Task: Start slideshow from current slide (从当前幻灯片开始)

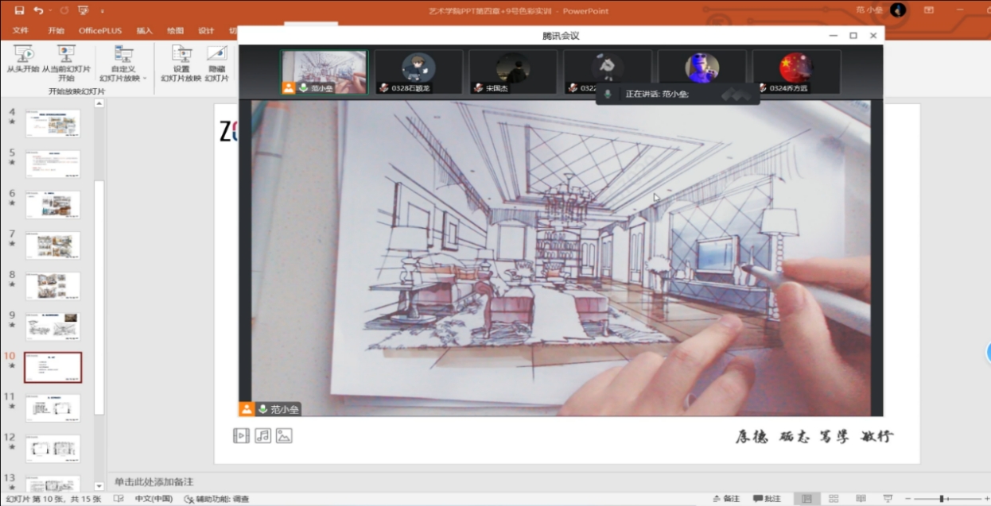Action: [x=66, y=62]
